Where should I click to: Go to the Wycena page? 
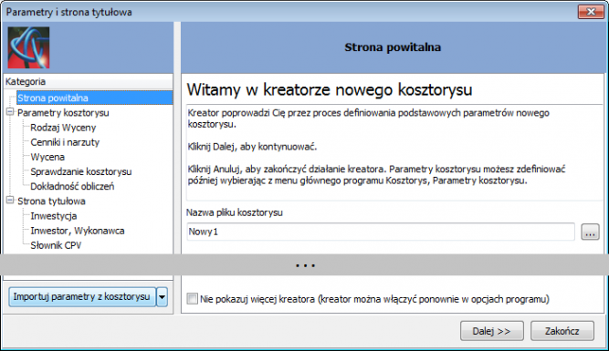(x=47, y=157)
